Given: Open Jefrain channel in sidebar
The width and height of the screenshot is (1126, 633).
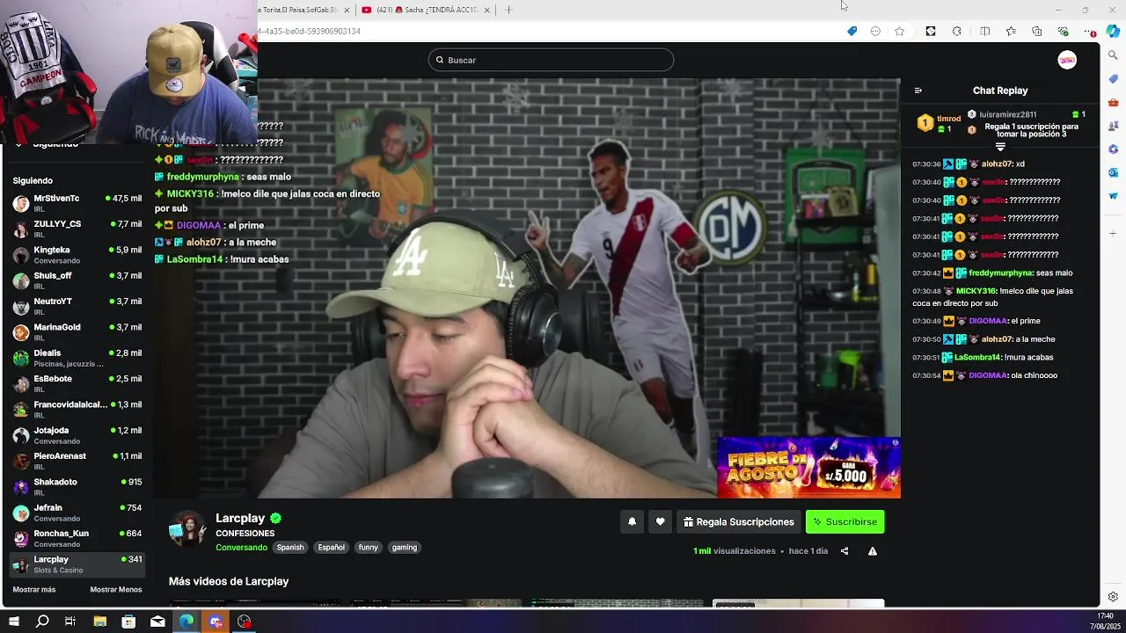Looking at the screenshot, I should [77, 513].
